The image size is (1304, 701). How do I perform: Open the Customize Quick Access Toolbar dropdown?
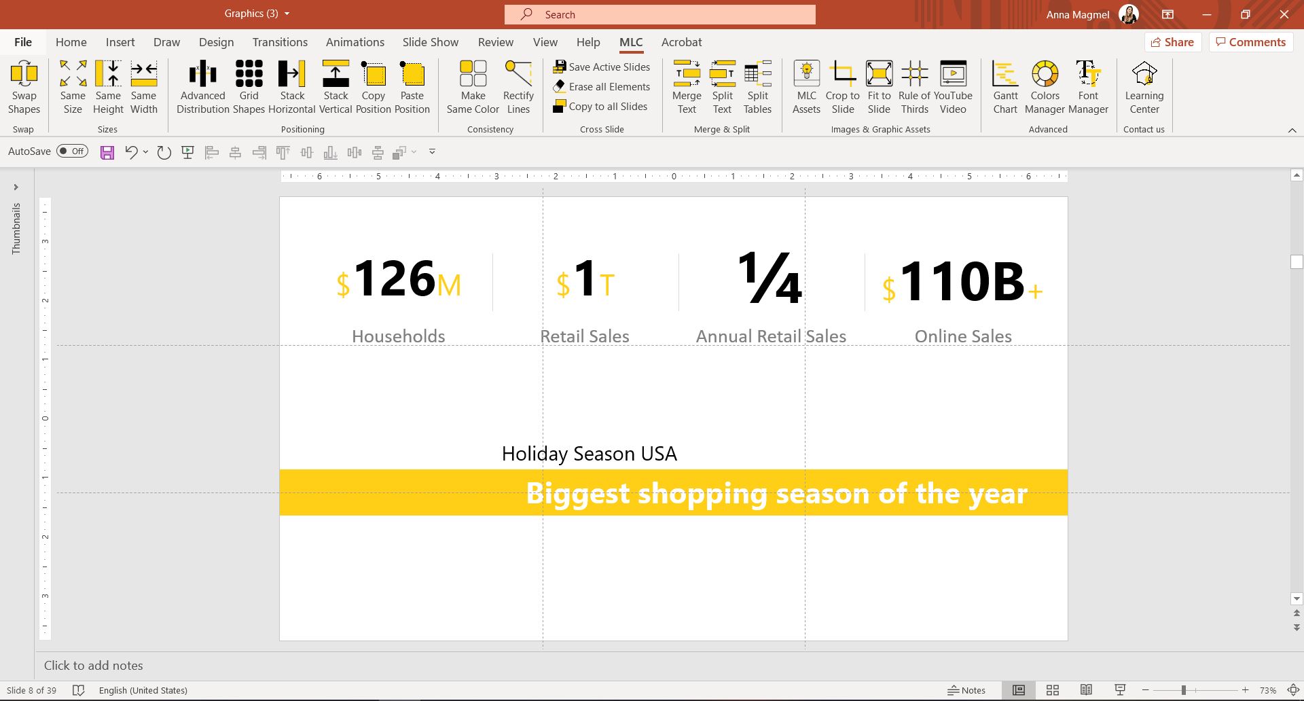pos(432,151)
